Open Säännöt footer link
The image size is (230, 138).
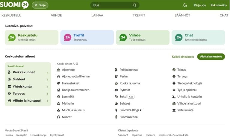click(x=123, y=135)
